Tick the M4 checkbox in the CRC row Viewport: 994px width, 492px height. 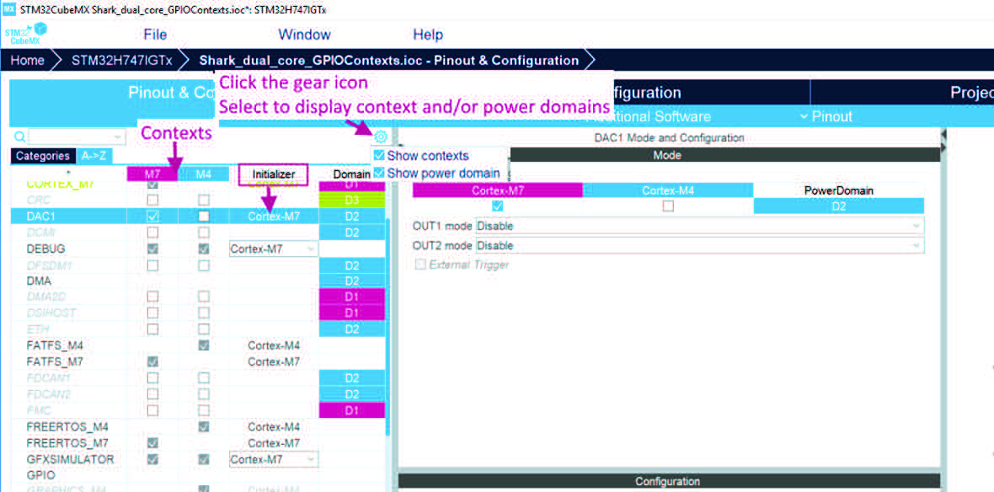204,200
